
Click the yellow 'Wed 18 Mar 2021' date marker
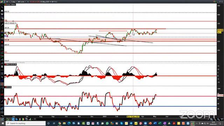click(x=133, y=117)
